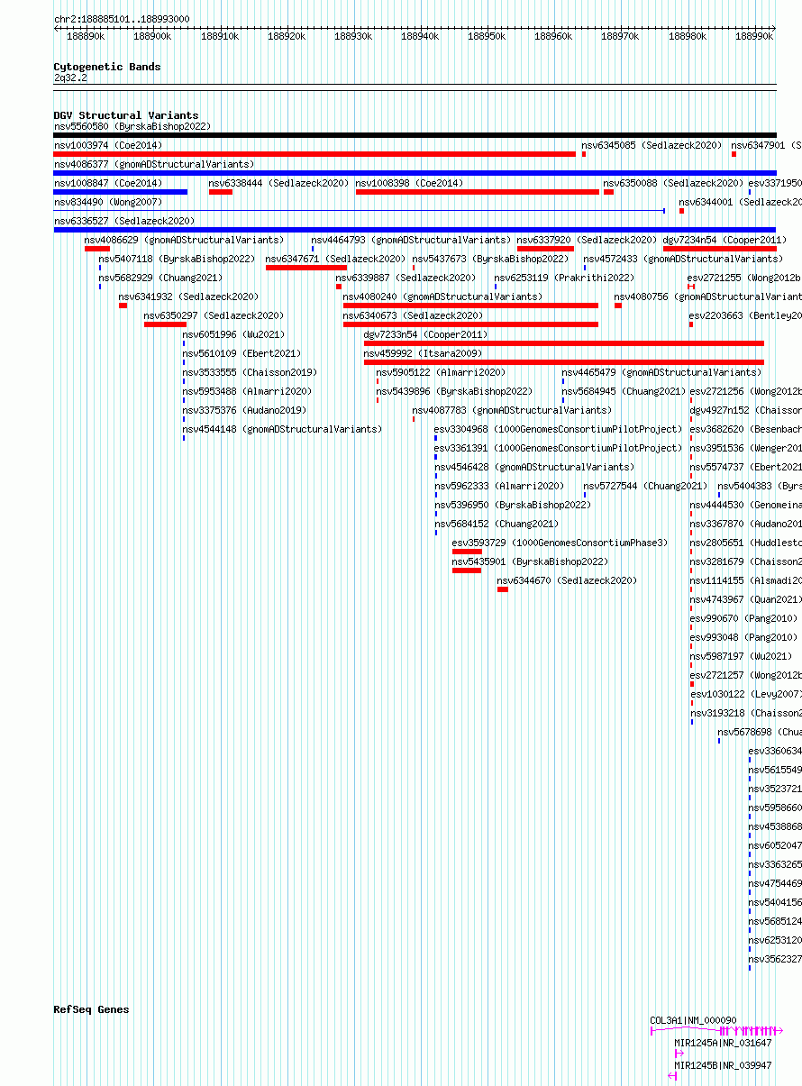Select the COL3A1|NM_000090 gene label
This screenshot has height=1086, width=802.
(x=693, y=1021)
